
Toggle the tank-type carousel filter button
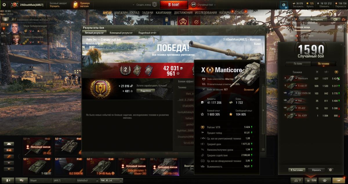point(9,144)
